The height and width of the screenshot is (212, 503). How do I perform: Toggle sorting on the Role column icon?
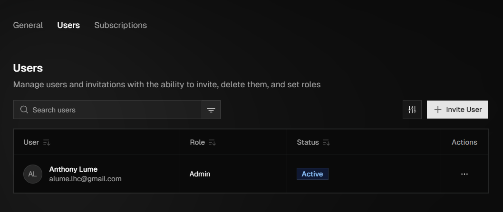tap(212, 142)
